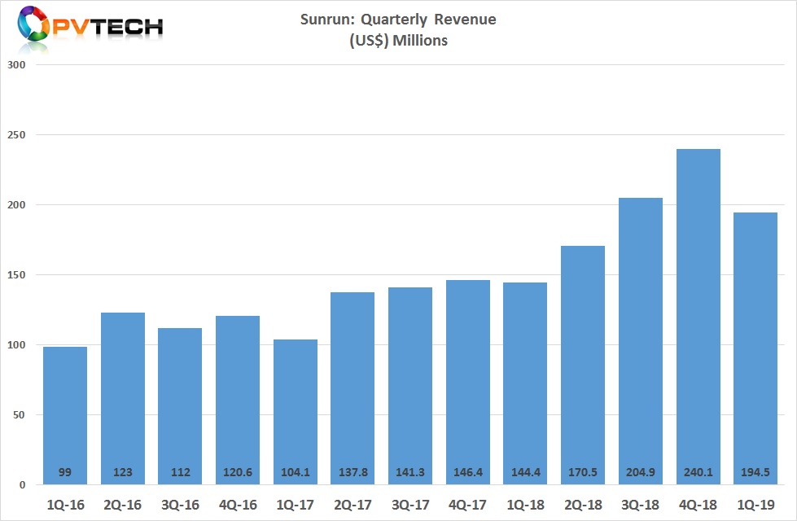Click the y-axis value '200'
This screenshot has height=521, width=797.
pos(16,205)
